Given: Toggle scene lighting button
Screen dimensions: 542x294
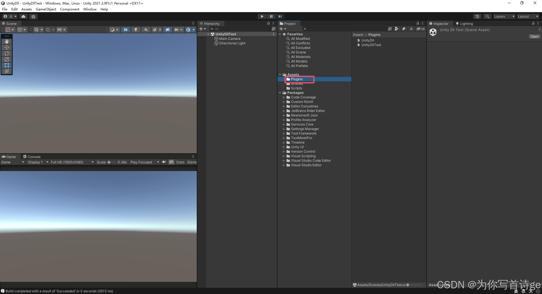Looking at the screenshot, I should 136,30.
